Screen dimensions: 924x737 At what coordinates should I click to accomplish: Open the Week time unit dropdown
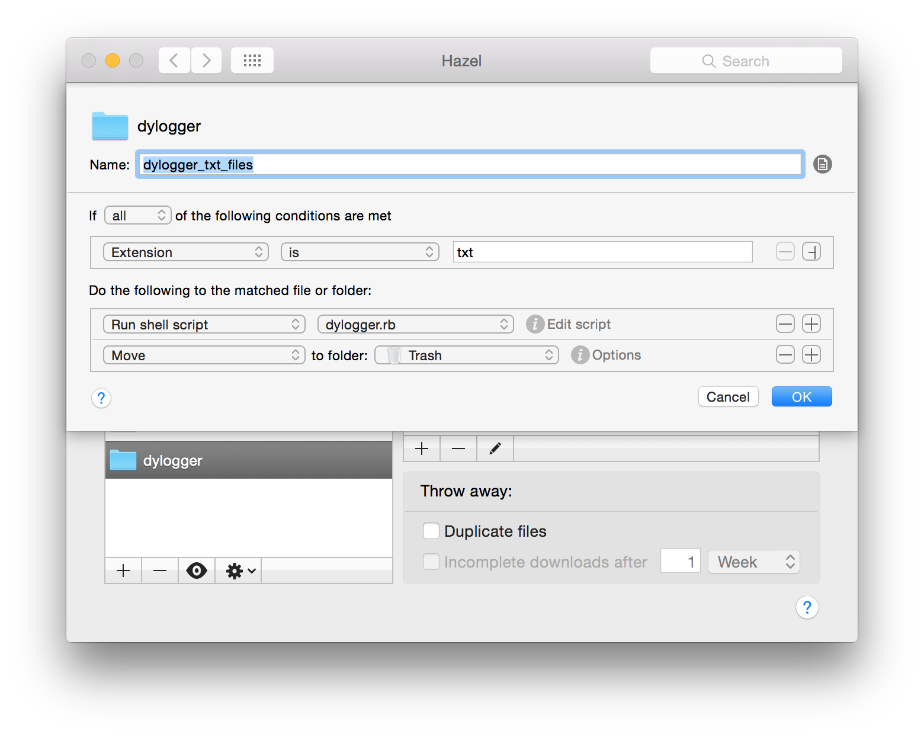754,562
